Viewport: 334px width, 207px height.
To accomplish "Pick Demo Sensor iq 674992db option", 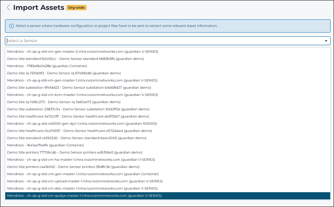I will 168,73.
